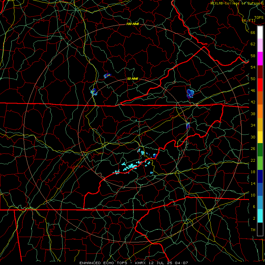The width and height of the screenshot is (265, 265).
Task: Click the legend value '58'
Action: pyautogui.click(x=253, y=56)
